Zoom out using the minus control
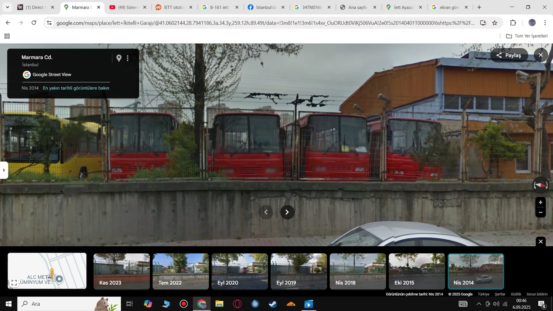The image size is (553, 311). click(x=540, y=213)
